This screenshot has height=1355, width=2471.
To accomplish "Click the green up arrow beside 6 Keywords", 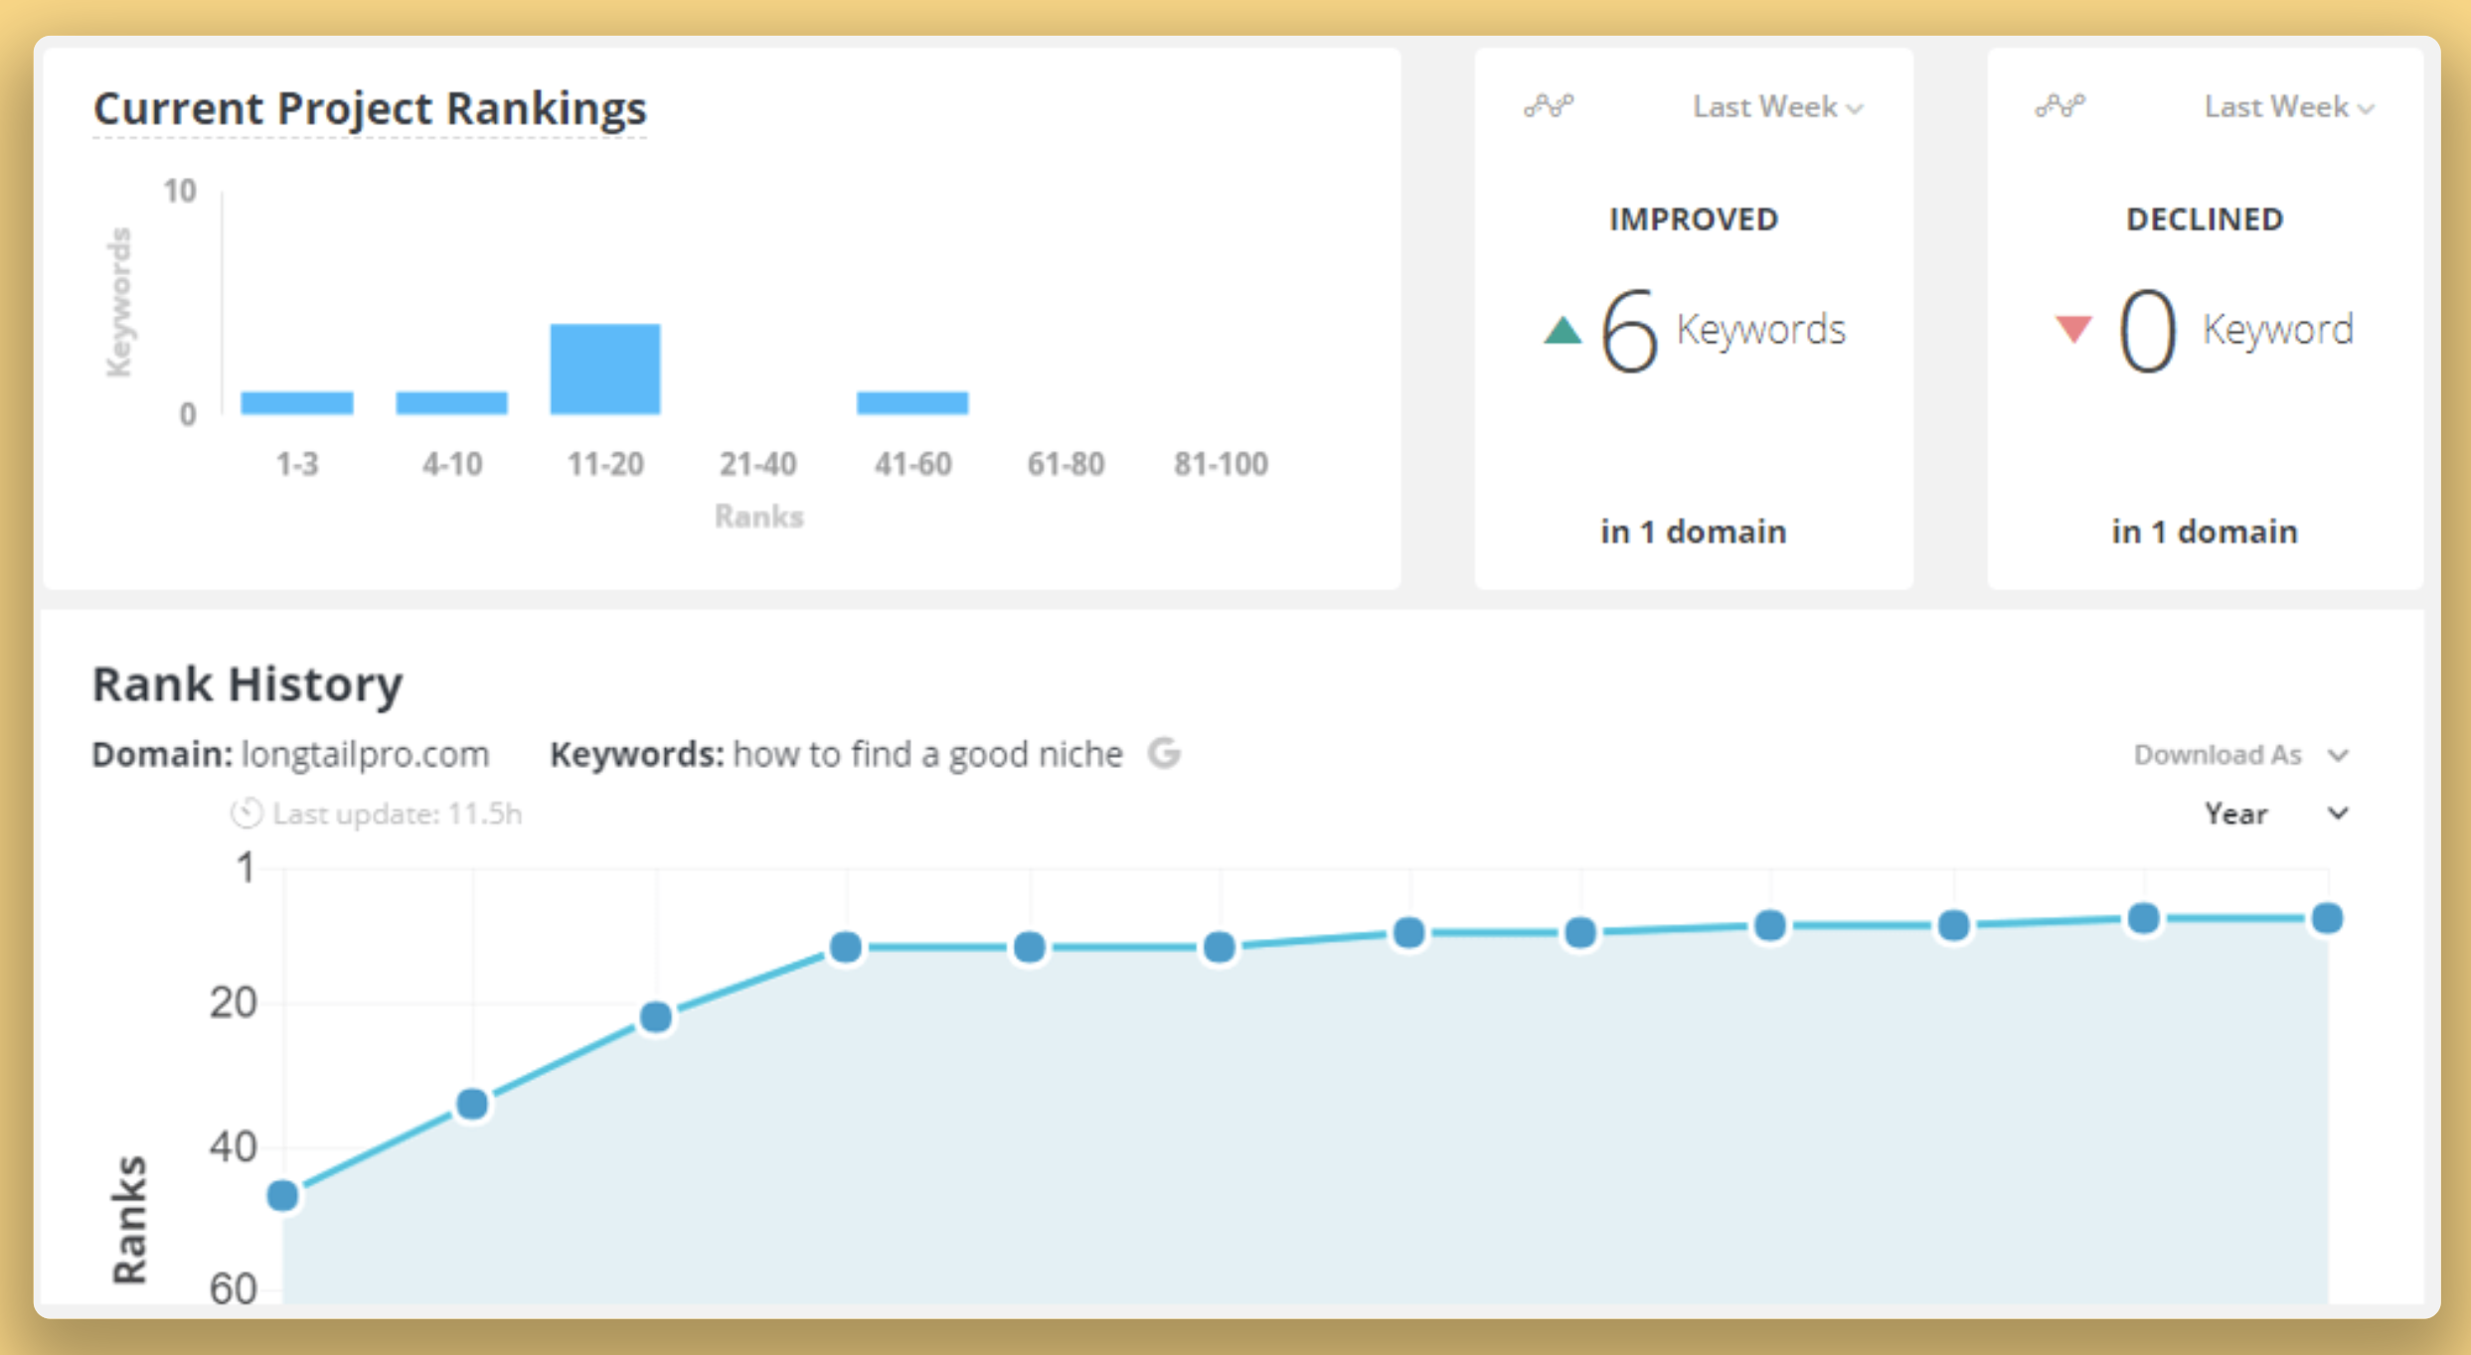I will pyautogui.click(x=1562, y=330).
